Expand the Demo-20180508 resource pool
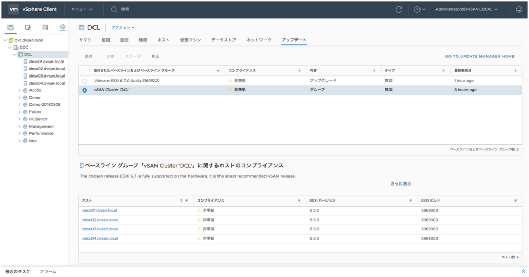The image size is (529, 277). tap(19, 104)
